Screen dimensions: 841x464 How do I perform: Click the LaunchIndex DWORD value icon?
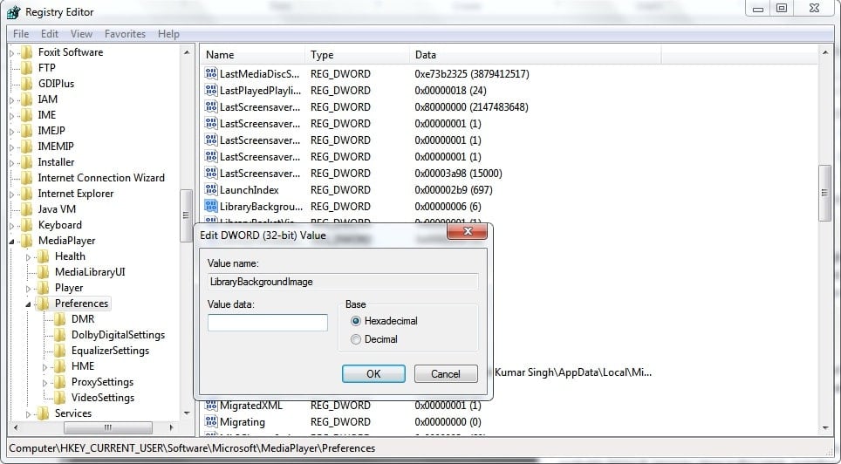click(211, 190)
